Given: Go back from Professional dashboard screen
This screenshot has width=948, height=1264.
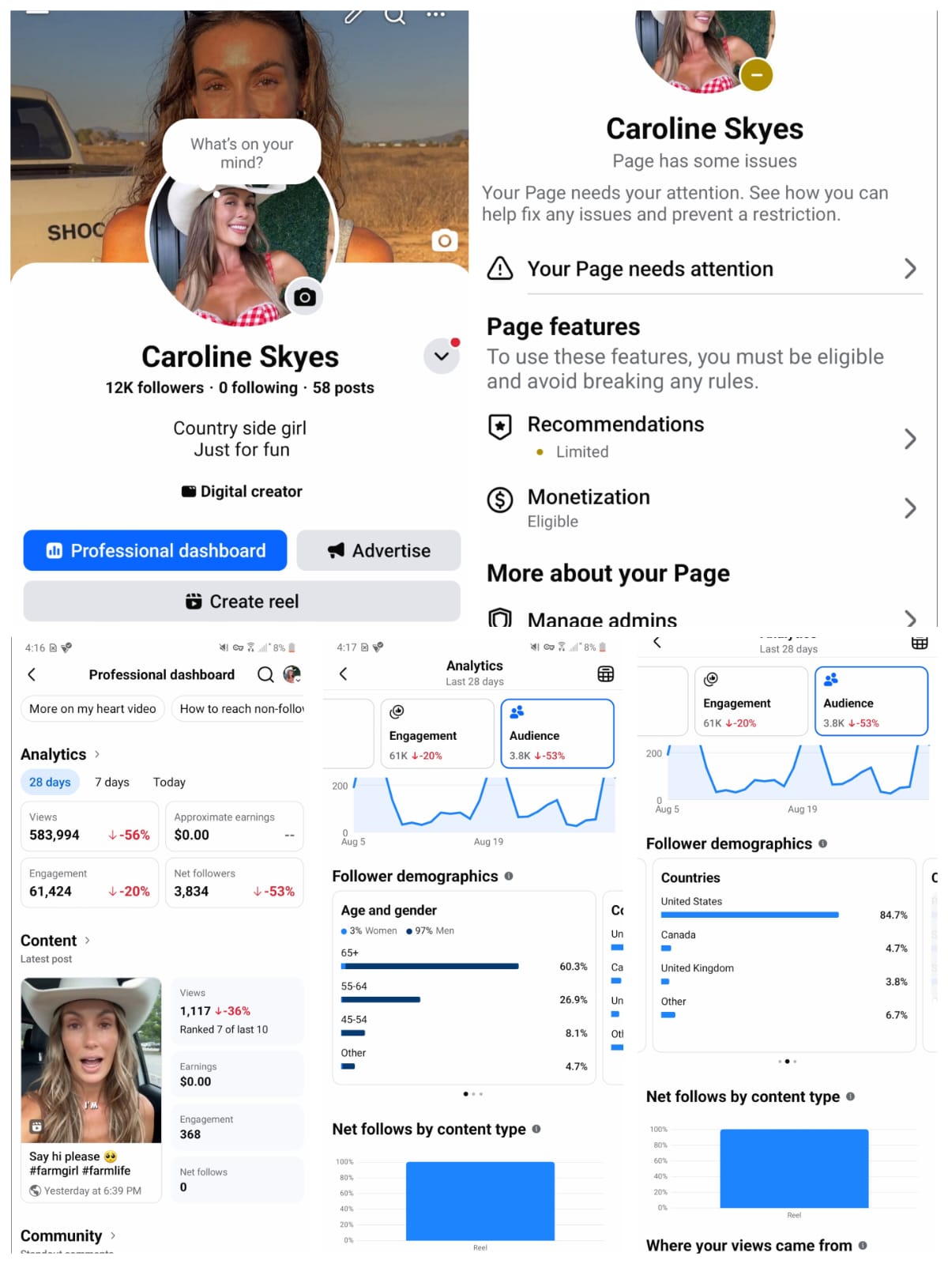Looking at the screenshot, I should point(32,674).
